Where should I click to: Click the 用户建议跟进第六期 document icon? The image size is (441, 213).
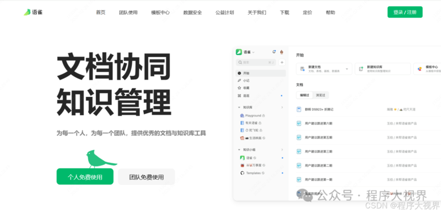(299, 123)
